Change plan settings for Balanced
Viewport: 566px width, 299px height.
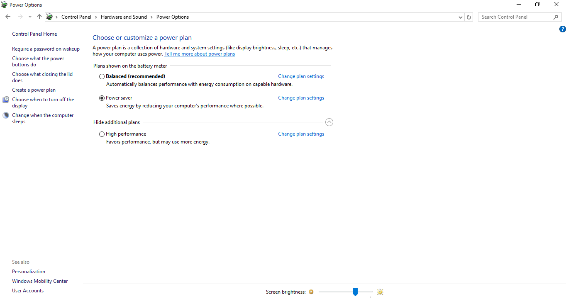[x=301, y=76]
